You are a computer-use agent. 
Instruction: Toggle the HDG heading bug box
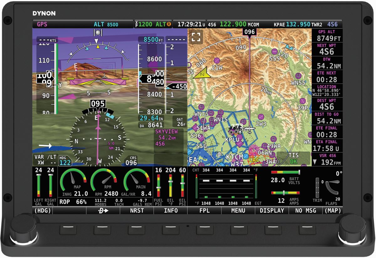pyautogui.click(x=65, y=161)
